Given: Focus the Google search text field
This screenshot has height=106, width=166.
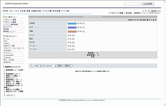Looking at the screenshot, I should pos(132,4).
